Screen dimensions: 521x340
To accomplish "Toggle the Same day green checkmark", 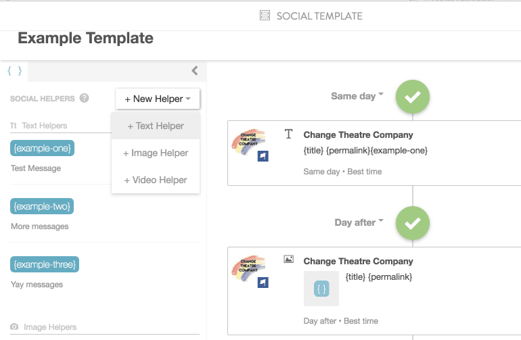I will tap(413, 97).
